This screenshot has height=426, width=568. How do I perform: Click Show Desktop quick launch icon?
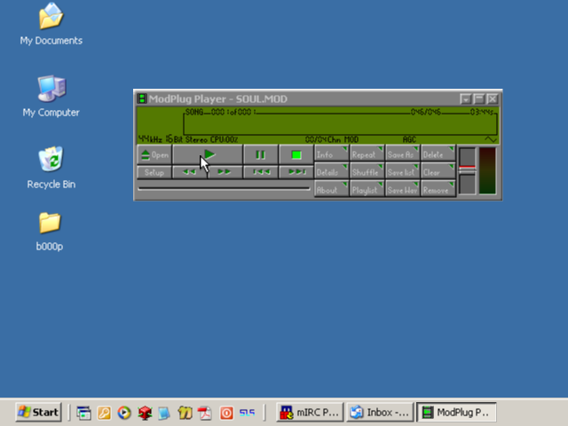pyautogui.click(x=83, y=413)
